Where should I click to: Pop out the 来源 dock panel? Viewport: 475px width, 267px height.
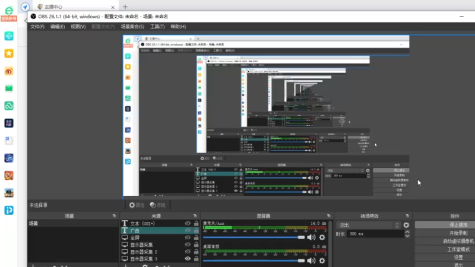(195, 216)
